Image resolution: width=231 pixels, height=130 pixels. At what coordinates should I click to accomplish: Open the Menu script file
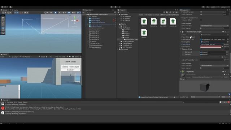click(144, 22)
